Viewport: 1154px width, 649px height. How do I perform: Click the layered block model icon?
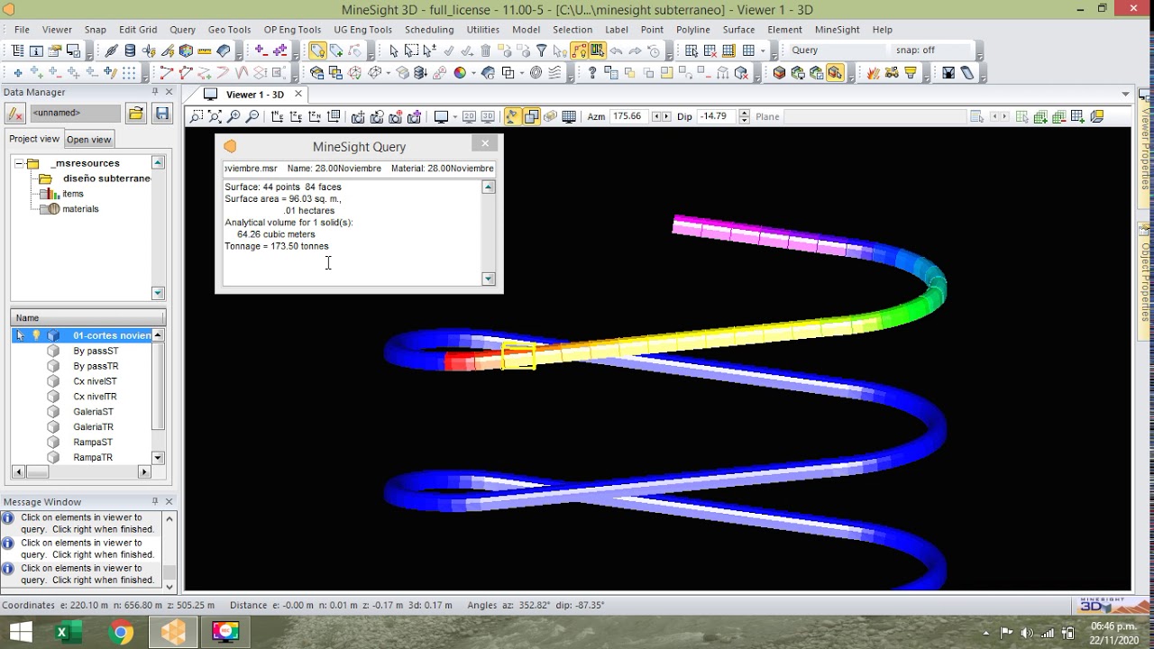pos(780,73)
